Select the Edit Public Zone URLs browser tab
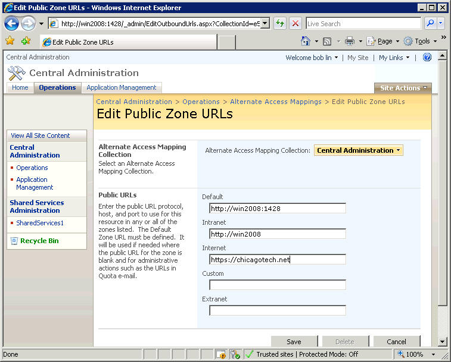 pyautogui.click(x=128, y=42)
